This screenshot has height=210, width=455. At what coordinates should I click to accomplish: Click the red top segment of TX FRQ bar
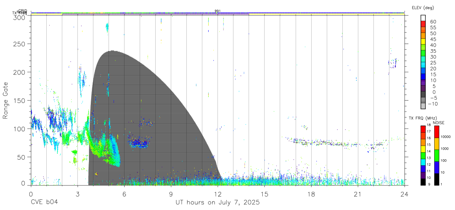coord(423,129)
